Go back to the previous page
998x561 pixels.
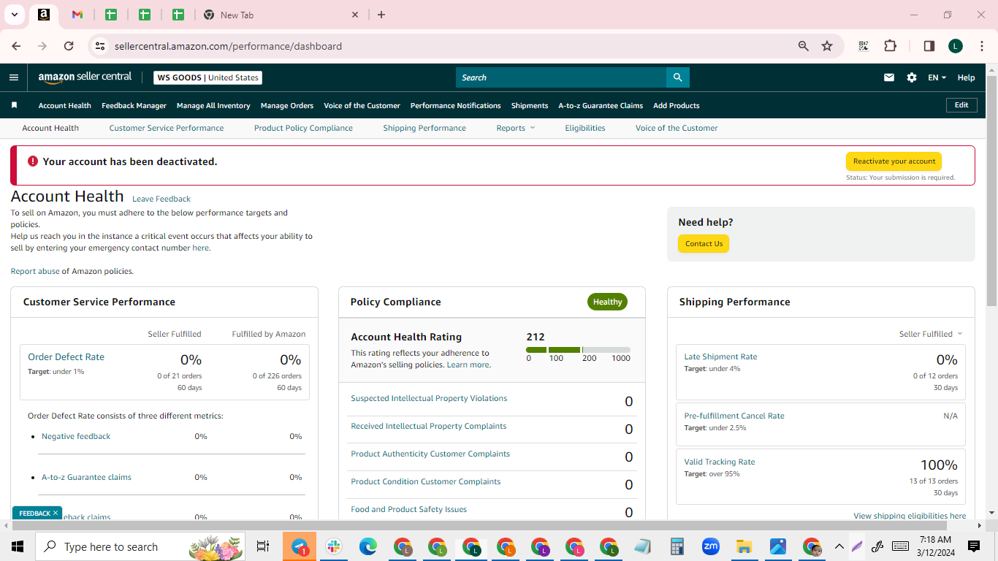click(x=16, y=46)
